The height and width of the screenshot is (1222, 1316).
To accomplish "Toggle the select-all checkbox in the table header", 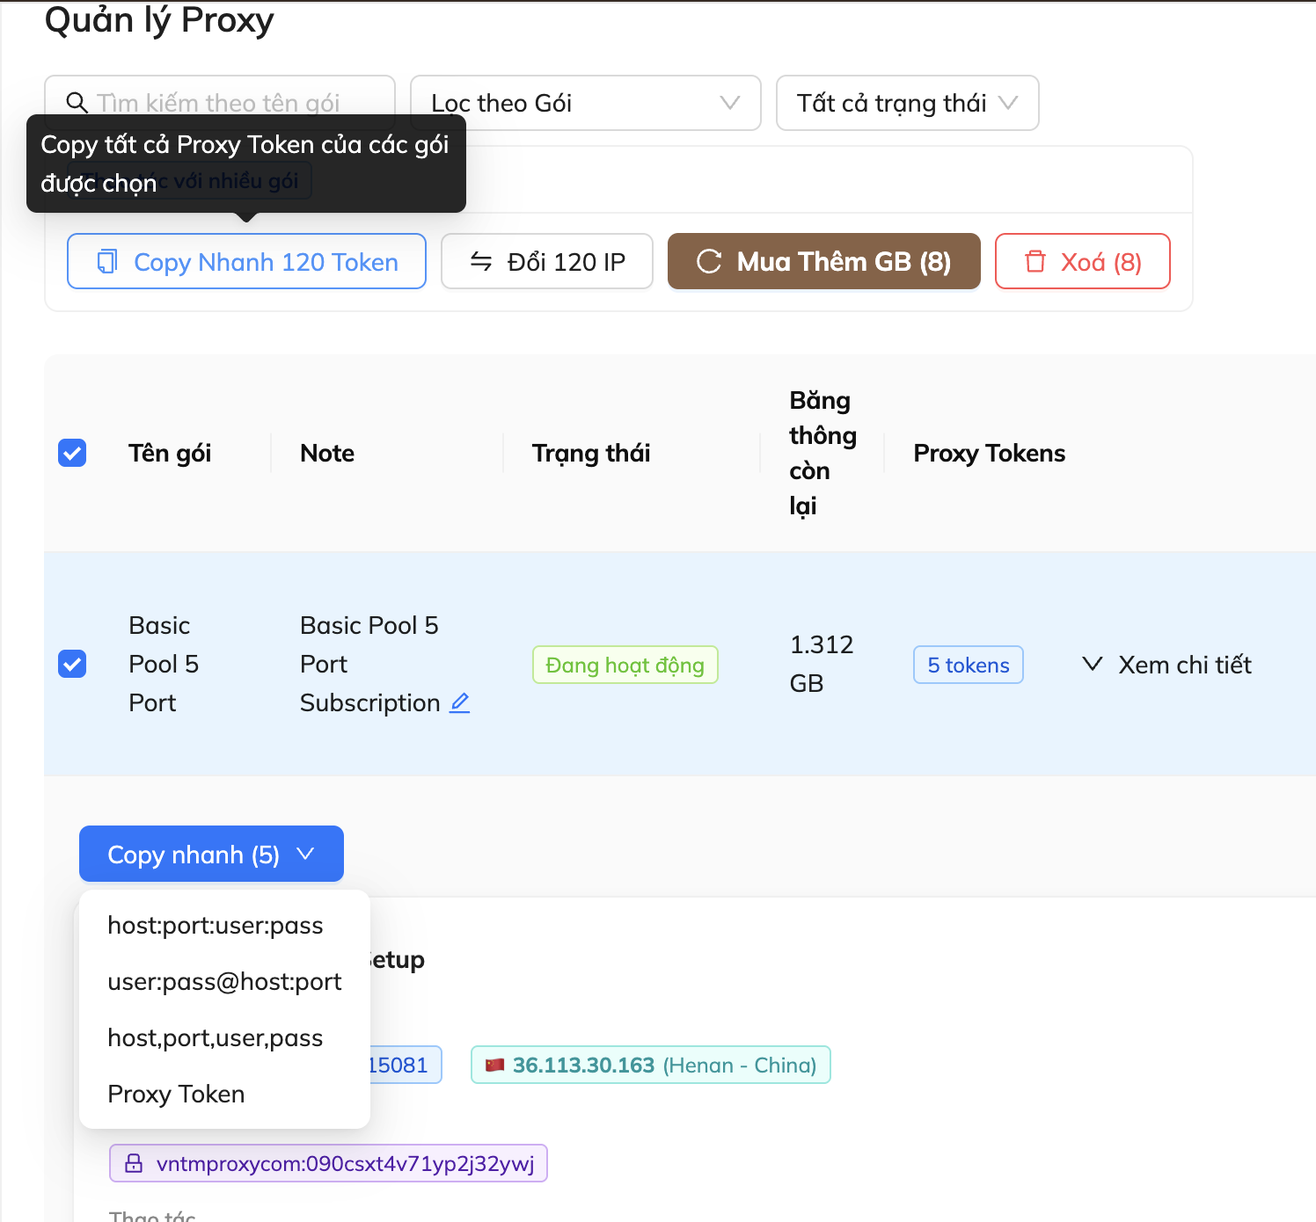I will (72, 453).
